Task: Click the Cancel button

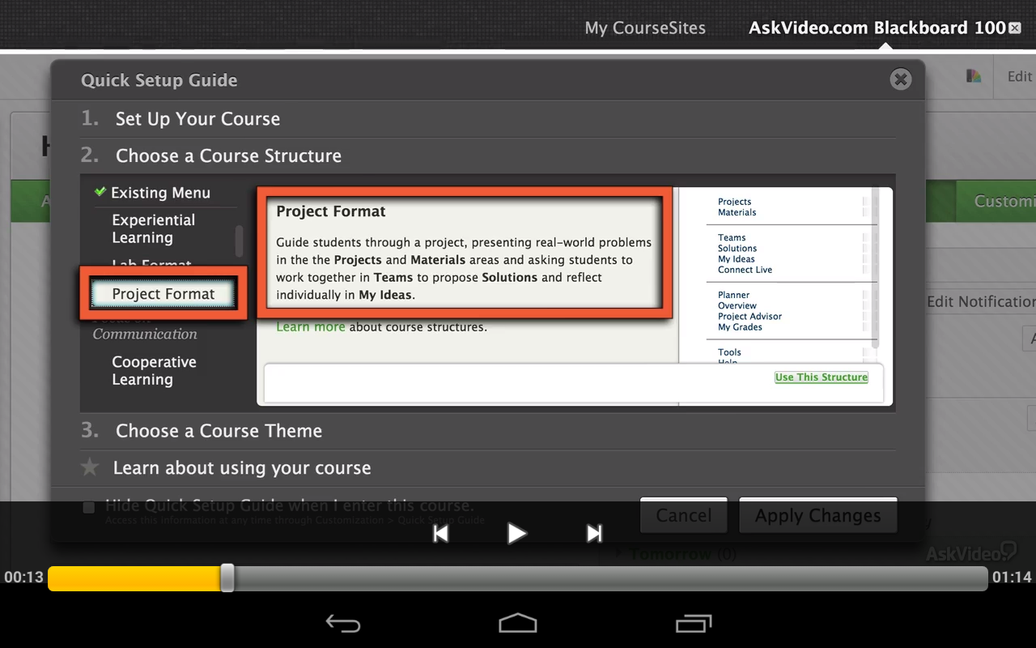Action: pyautogui.click(x=684, y=515)
